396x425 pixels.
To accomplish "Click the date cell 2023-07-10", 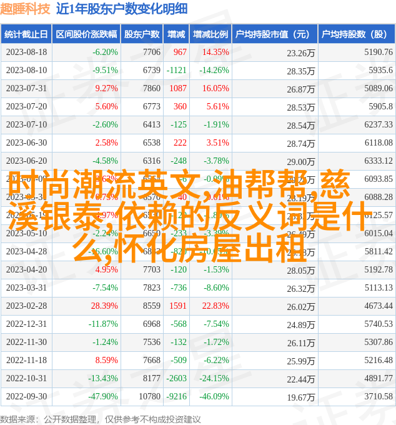I will click(26, 124).
